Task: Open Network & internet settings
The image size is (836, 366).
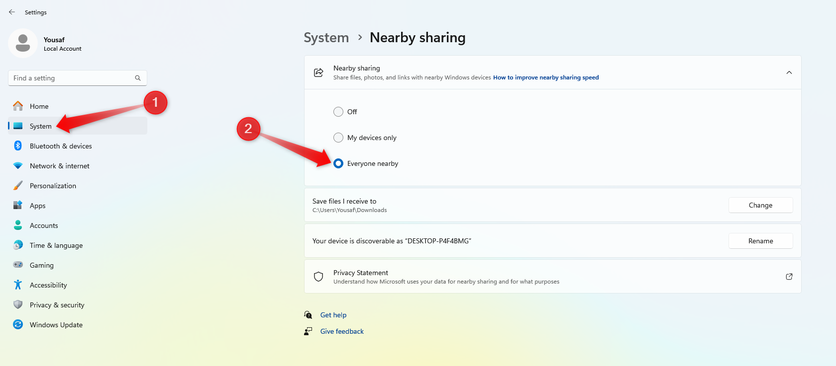Action: 78,166
